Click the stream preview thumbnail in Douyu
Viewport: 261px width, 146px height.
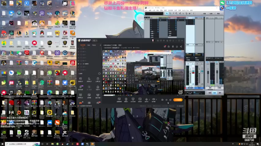(x=143, y=73)
